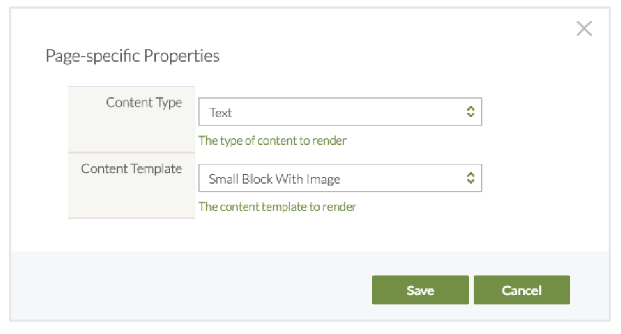
Task: Click 'The content template to render' hint
Action: (x=277, y=207)
